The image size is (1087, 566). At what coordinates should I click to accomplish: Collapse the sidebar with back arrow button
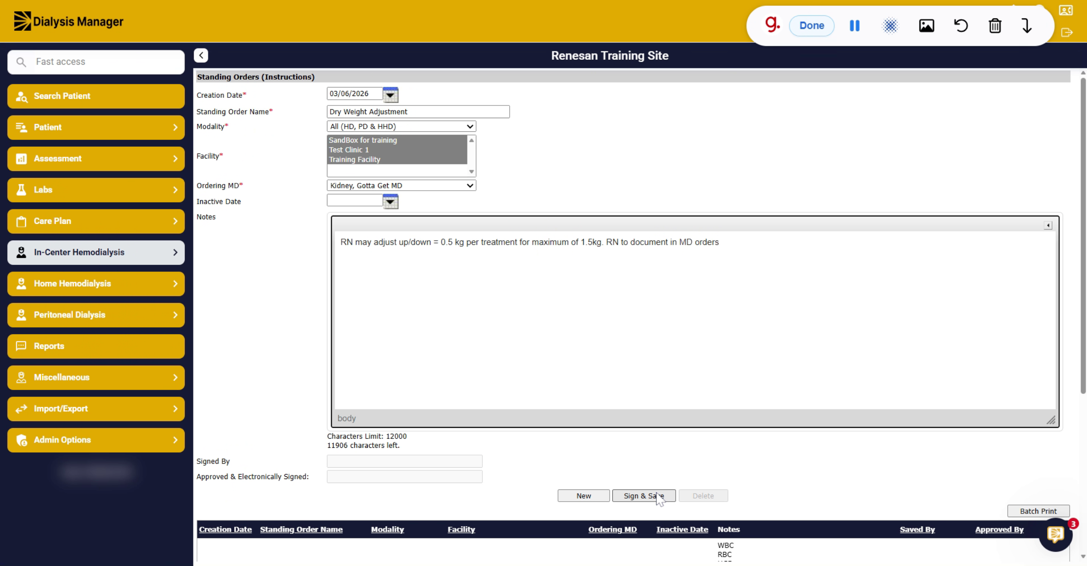click(x=201, y=55)
